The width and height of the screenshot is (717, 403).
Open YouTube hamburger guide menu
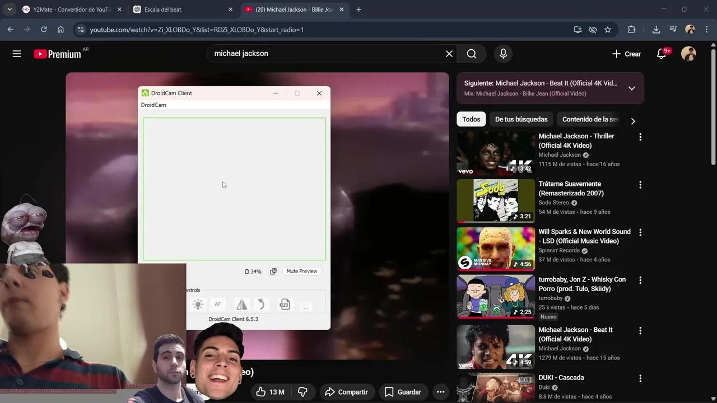pos(17,54)
